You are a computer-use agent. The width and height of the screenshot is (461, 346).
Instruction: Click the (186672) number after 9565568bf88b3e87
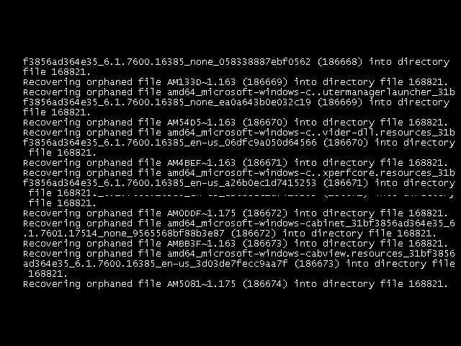pos(254,234)
